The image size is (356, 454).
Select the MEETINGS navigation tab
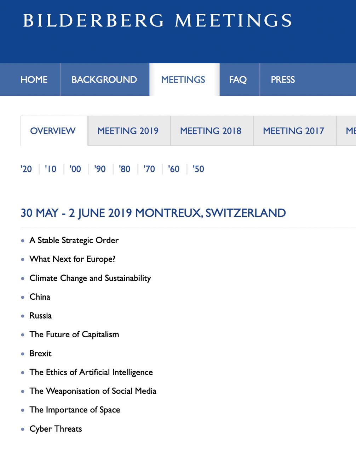(x=183, y=79)
